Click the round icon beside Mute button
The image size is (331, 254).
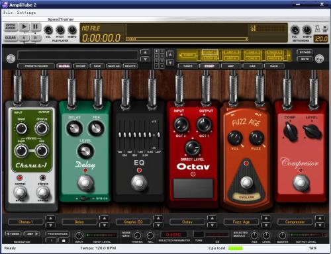tap(320, 59)
